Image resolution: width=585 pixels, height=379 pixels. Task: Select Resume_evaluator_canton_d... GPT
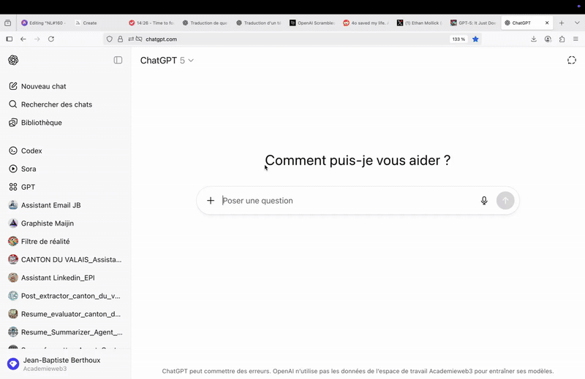64,314
